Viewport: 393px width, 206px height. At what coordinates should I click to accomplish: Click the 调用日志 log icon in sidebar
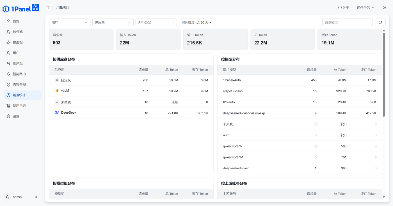coord(8,106)
